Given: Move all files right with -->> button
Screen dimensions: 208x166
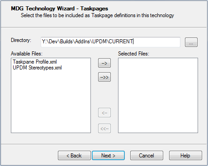Looking at the screenshot, I should [104, 77].
